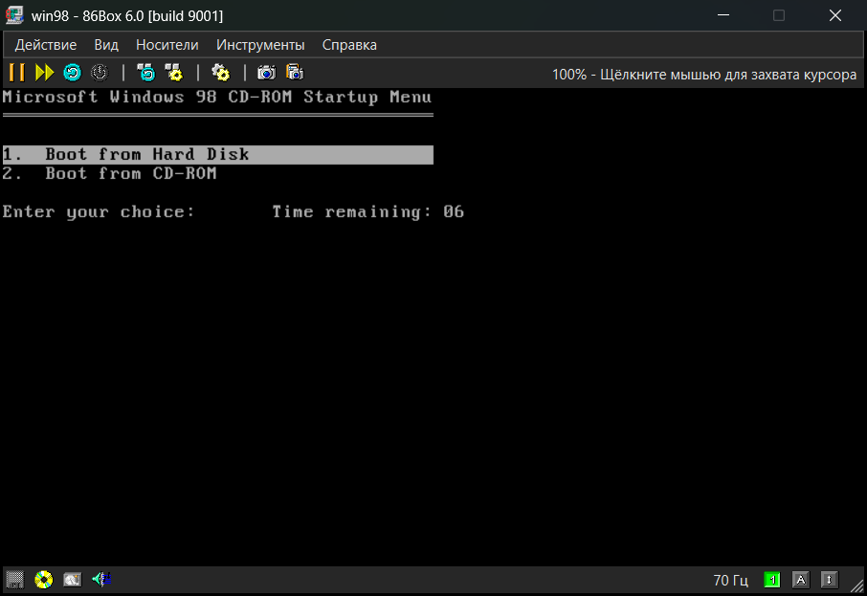Screen dimensions: 867x596
Task: Click the Caps Lock 'A' indicator
Action: click(x=800, y=580)
